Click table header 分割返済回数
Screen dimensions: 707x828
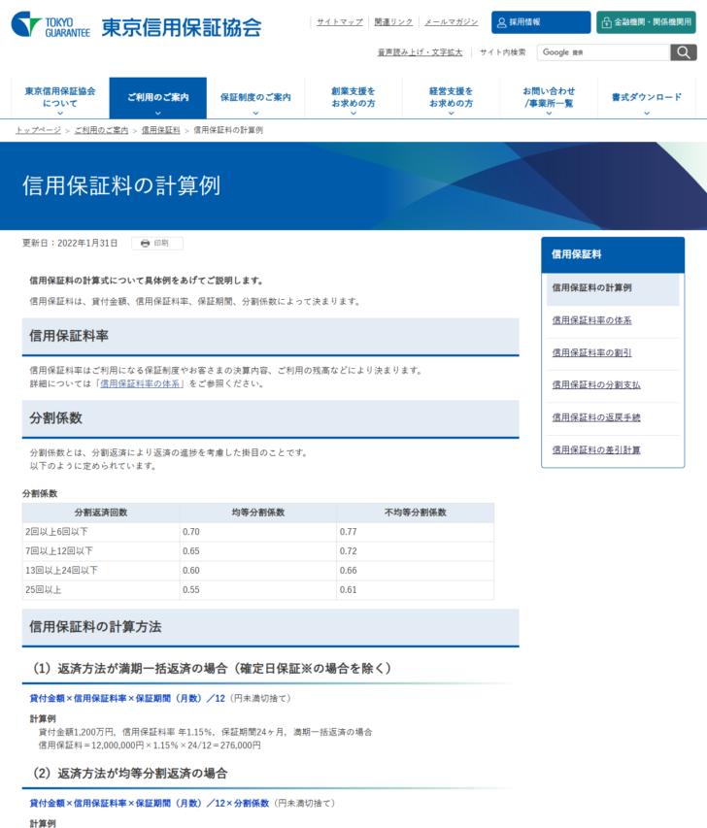point(101,513)
